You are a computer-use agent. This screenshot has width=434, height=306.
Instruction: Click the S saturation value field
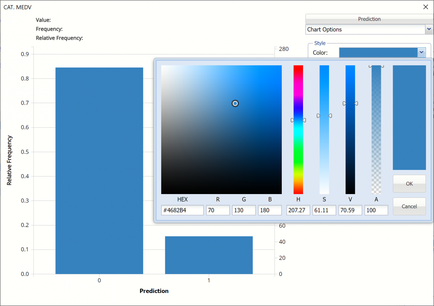(x=324, y=210)
